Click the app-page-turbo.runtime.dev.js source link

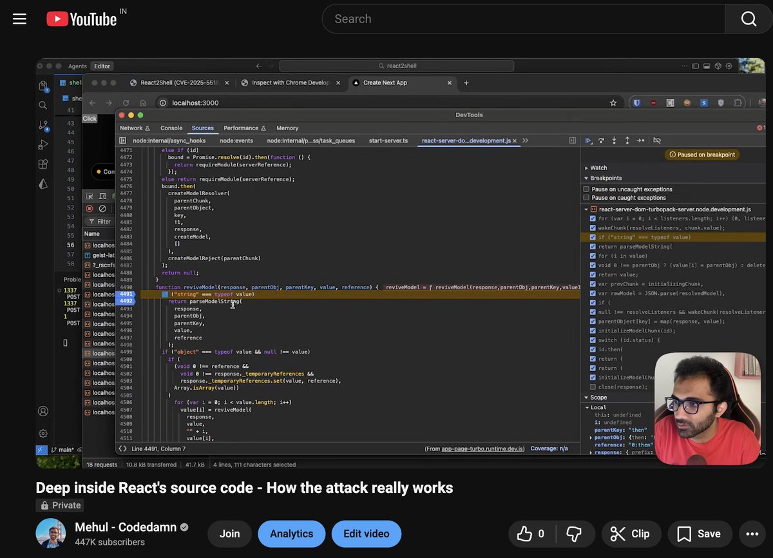(483, 448)
